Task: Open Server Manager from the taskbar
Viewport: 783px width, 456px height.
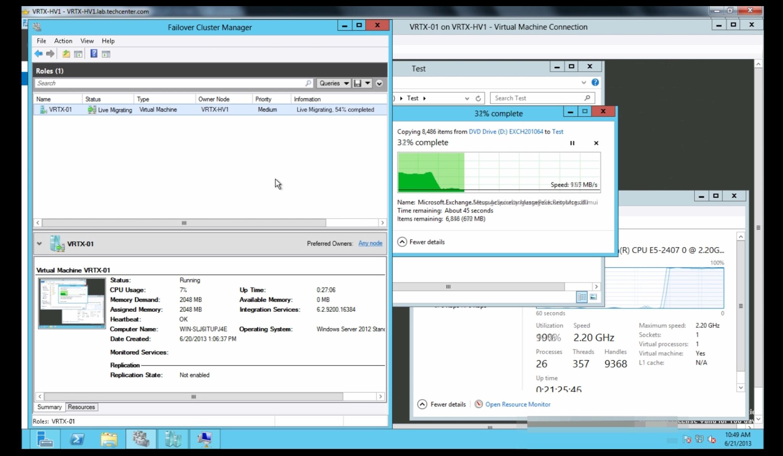Action: click(x=45, y=439)
